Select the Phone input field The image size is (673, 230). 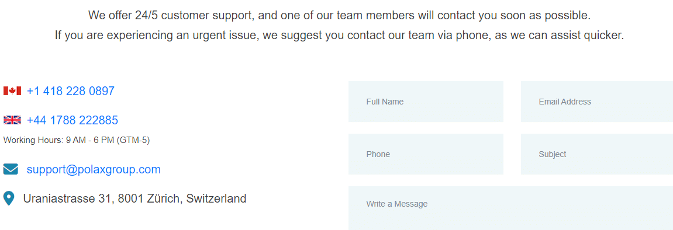pos(426,154)
